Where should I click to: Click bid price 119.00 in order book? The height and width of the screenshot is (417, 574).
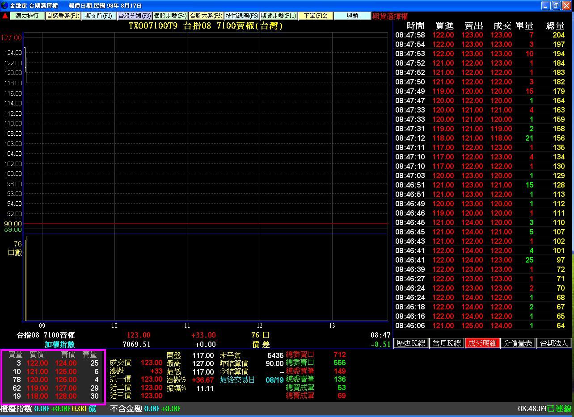(x=37, y=388)
